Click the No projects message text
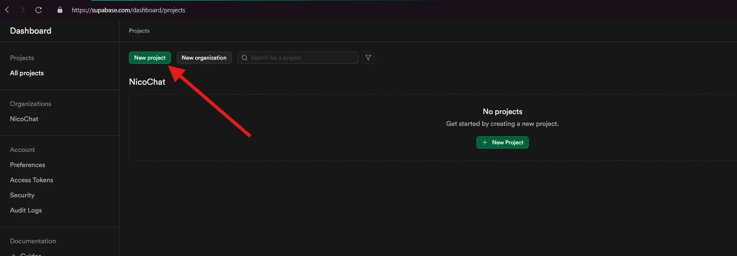Viewport: 737px width, 256px height. [x=502, y=111]
